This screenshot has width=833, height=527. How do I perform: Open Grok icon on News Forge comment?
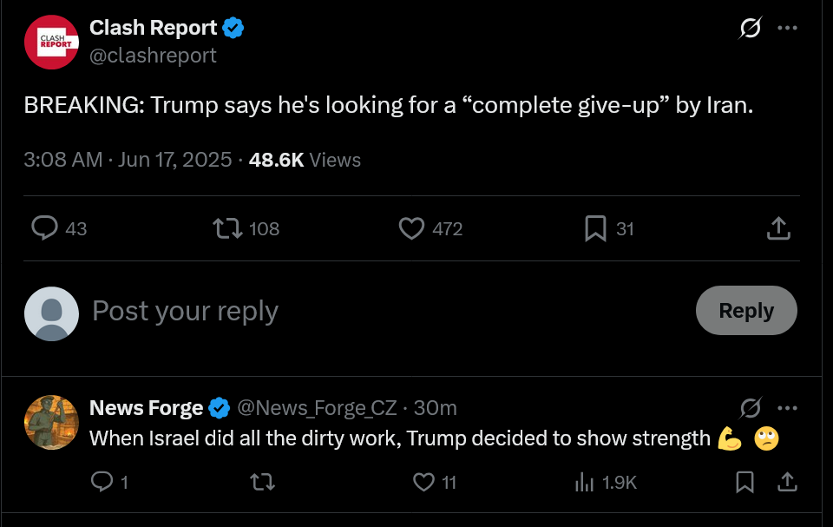tap(750, 408)
